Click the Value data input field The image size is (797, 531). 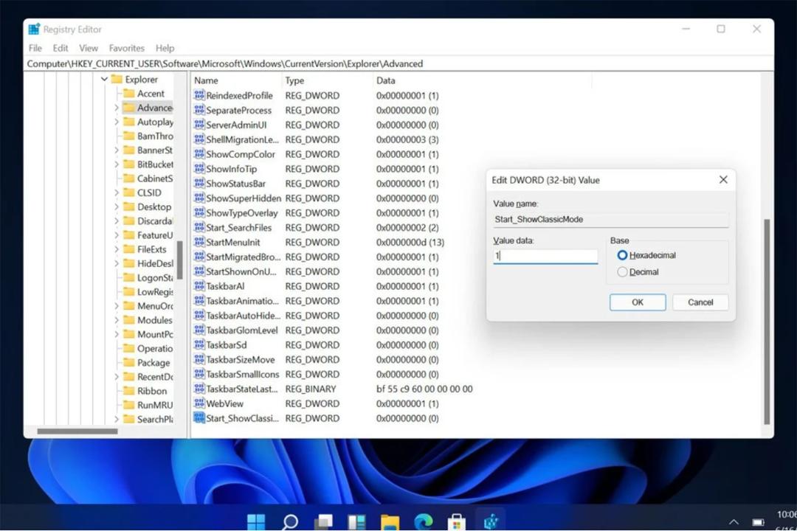(545, 256)
